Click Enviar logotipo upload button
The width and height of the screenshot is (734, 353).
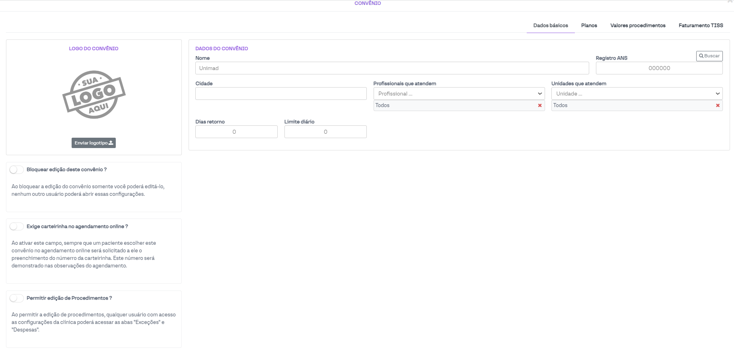[x=93, y=143]
